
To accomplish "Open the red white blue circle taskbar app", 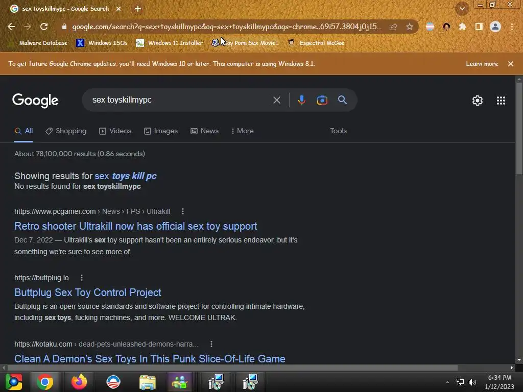I will (113, 382).
